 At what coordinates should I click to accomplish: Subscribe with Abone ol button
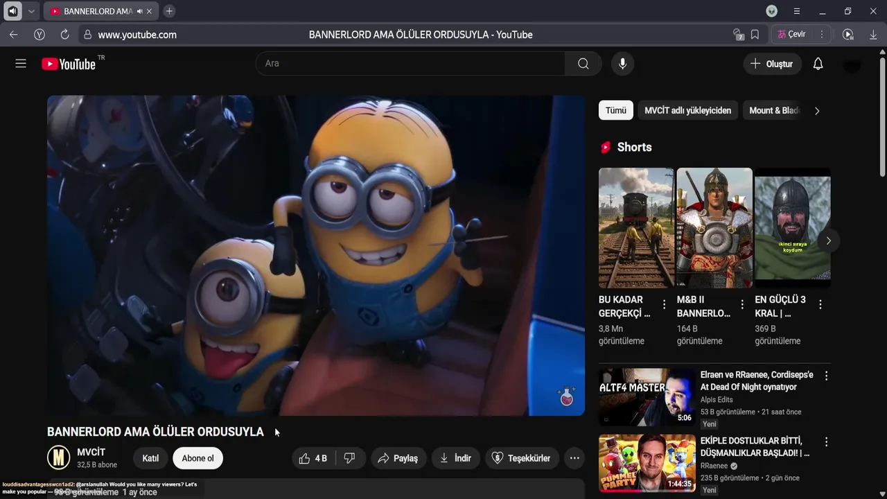198,458
